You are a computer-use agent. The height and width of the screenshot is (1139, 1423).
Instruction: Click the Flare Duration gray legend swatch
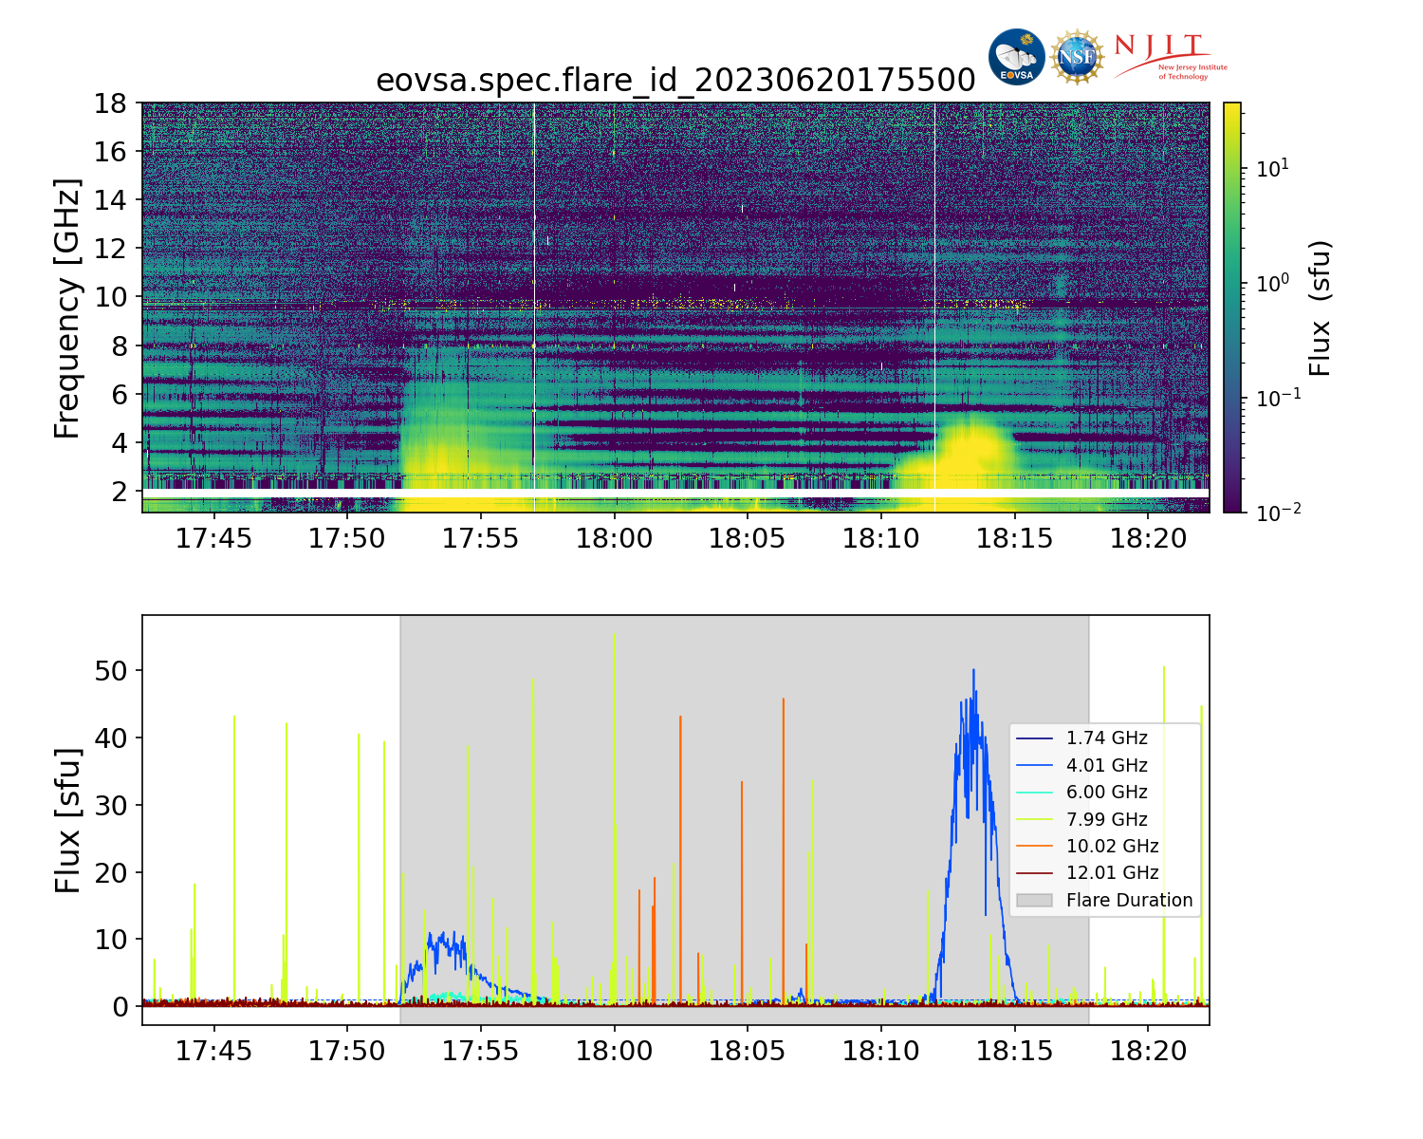1034,900
